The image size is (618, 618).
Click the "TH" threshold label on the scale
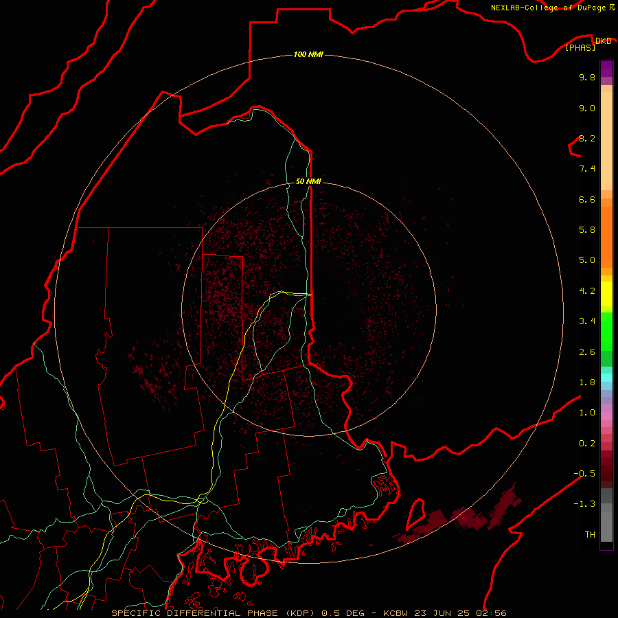pos(590,534)
